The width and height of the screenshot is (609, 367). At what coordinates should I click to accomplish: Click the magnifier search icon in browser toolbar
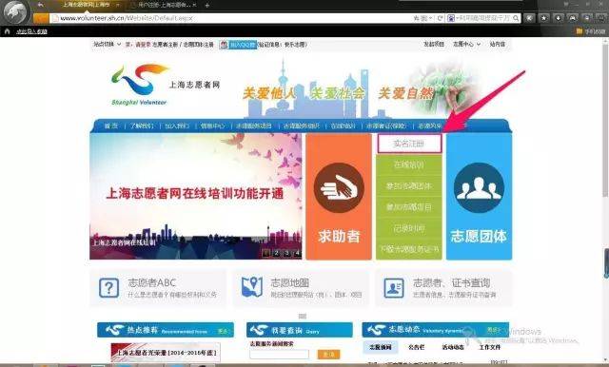coord(516,18)
